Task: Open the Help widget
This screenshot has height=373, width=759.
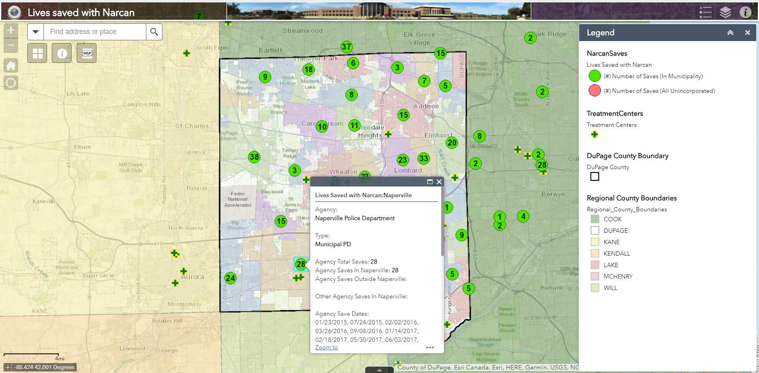Action: pos(87,53)
